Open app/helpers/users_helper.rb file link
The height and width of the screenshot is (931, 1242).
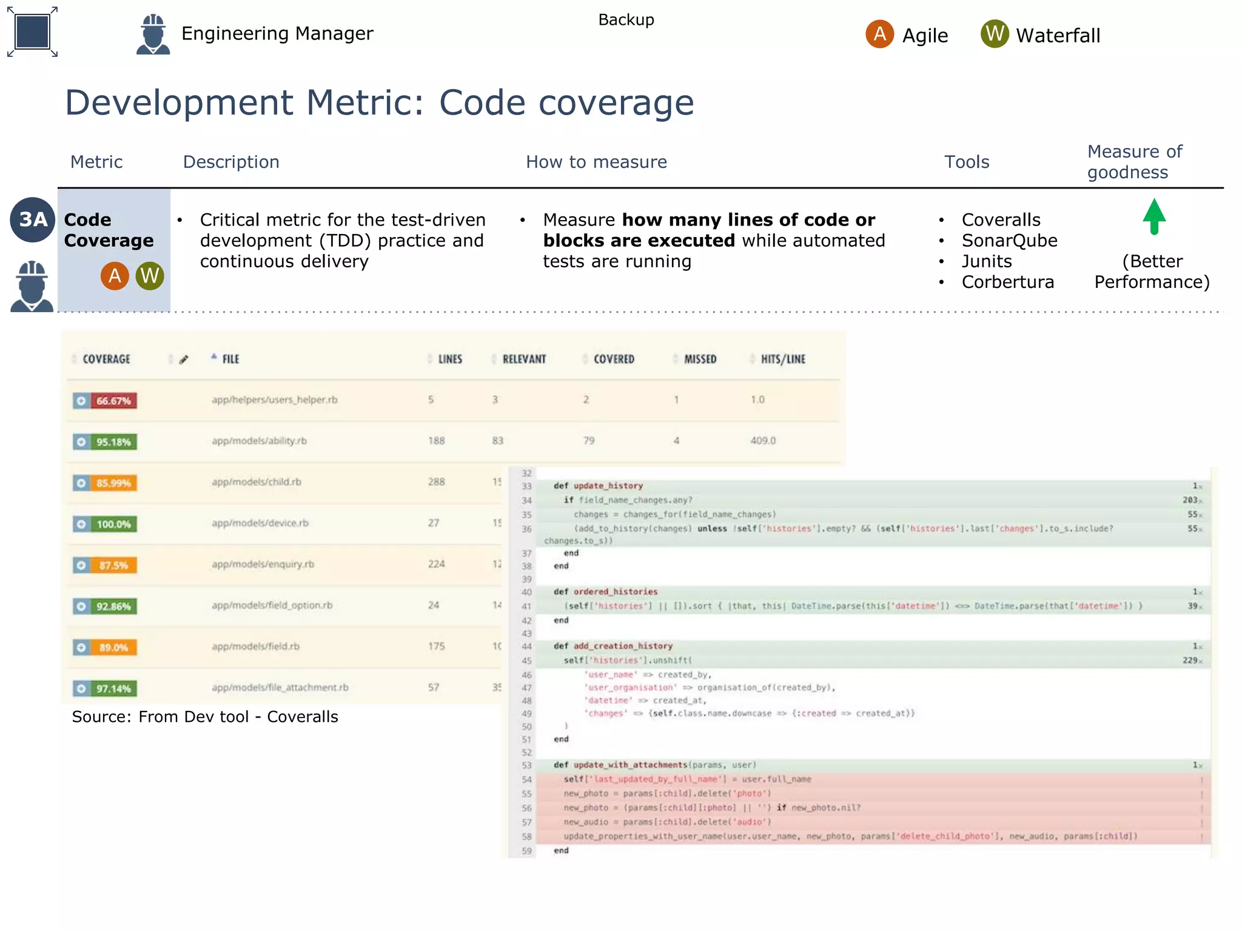pyautogui.click(x=274, y=400)
